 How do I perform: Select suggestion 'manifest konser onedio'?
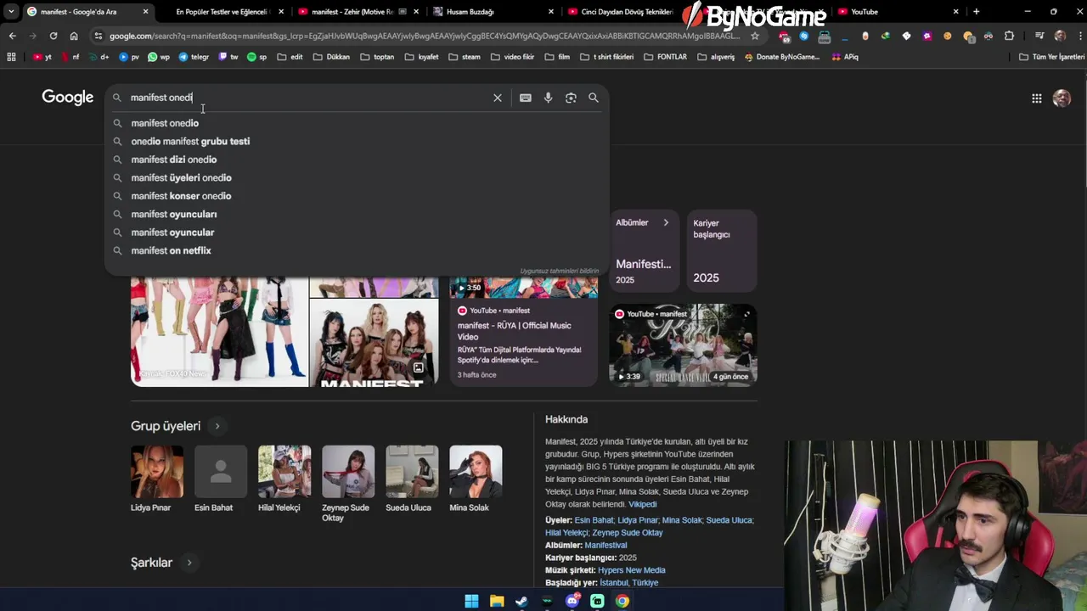356,196
